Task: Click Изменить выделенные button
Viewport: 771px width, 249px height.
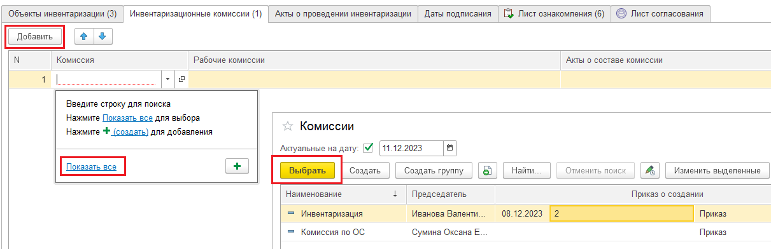Action: click(718, 170)
